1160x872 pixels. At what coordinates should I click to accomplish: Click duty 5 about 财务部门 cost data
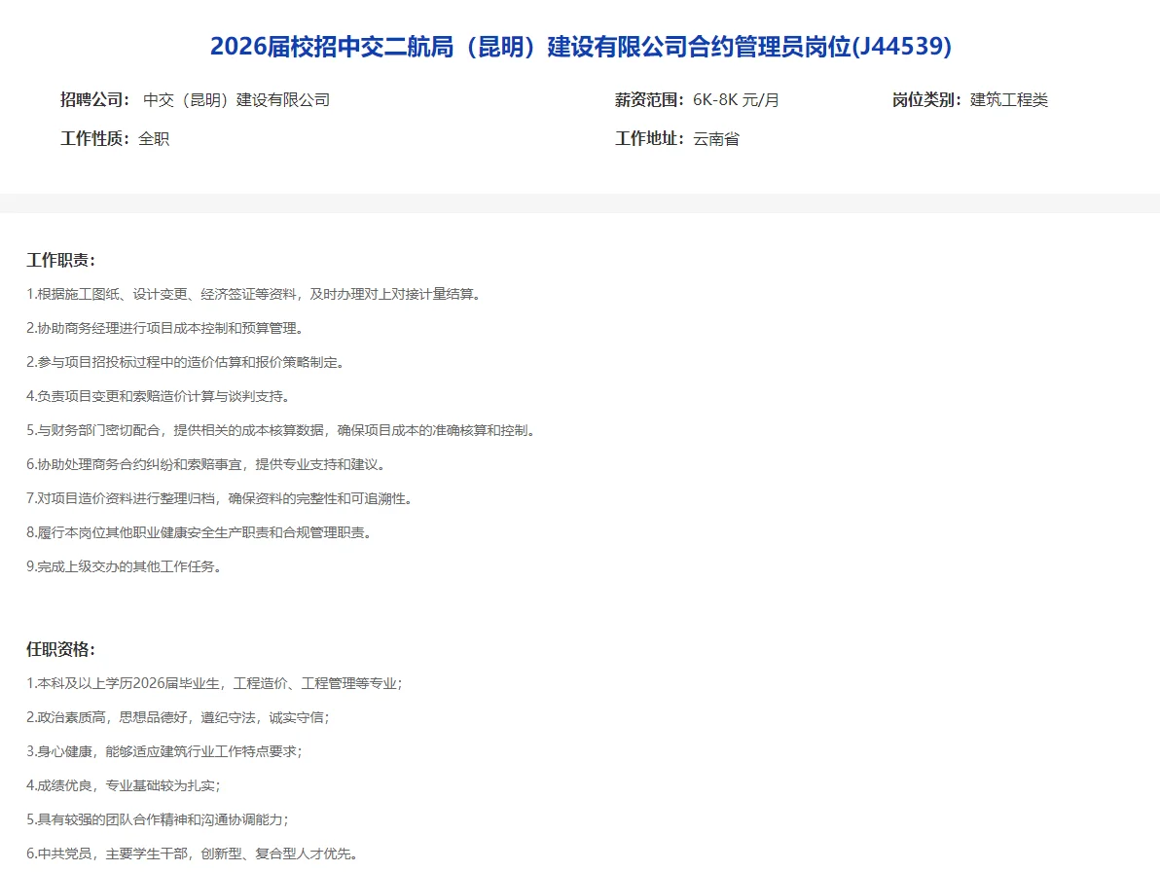282,430
